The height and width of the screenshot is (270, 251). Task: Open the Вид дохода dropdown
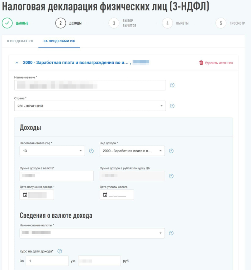pos(132,151)
